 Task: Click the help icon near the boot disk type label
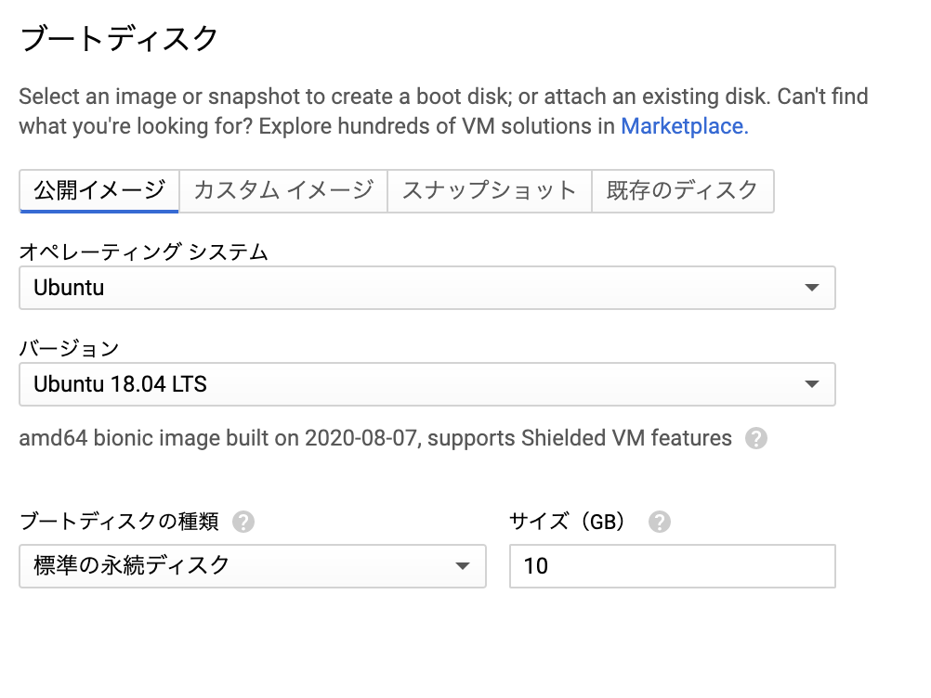pyautogui.click(x=243, y=523)
